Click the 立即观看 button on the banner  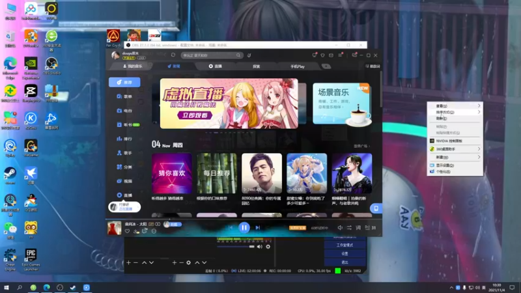click(x=195, y=115)
